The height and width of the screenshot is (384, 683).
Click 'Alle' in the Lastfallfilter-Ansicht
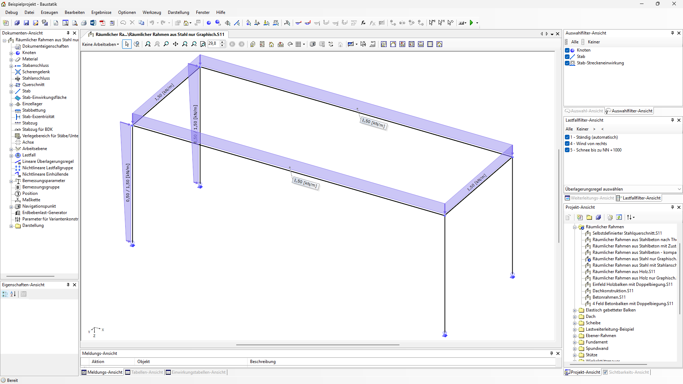569,129
